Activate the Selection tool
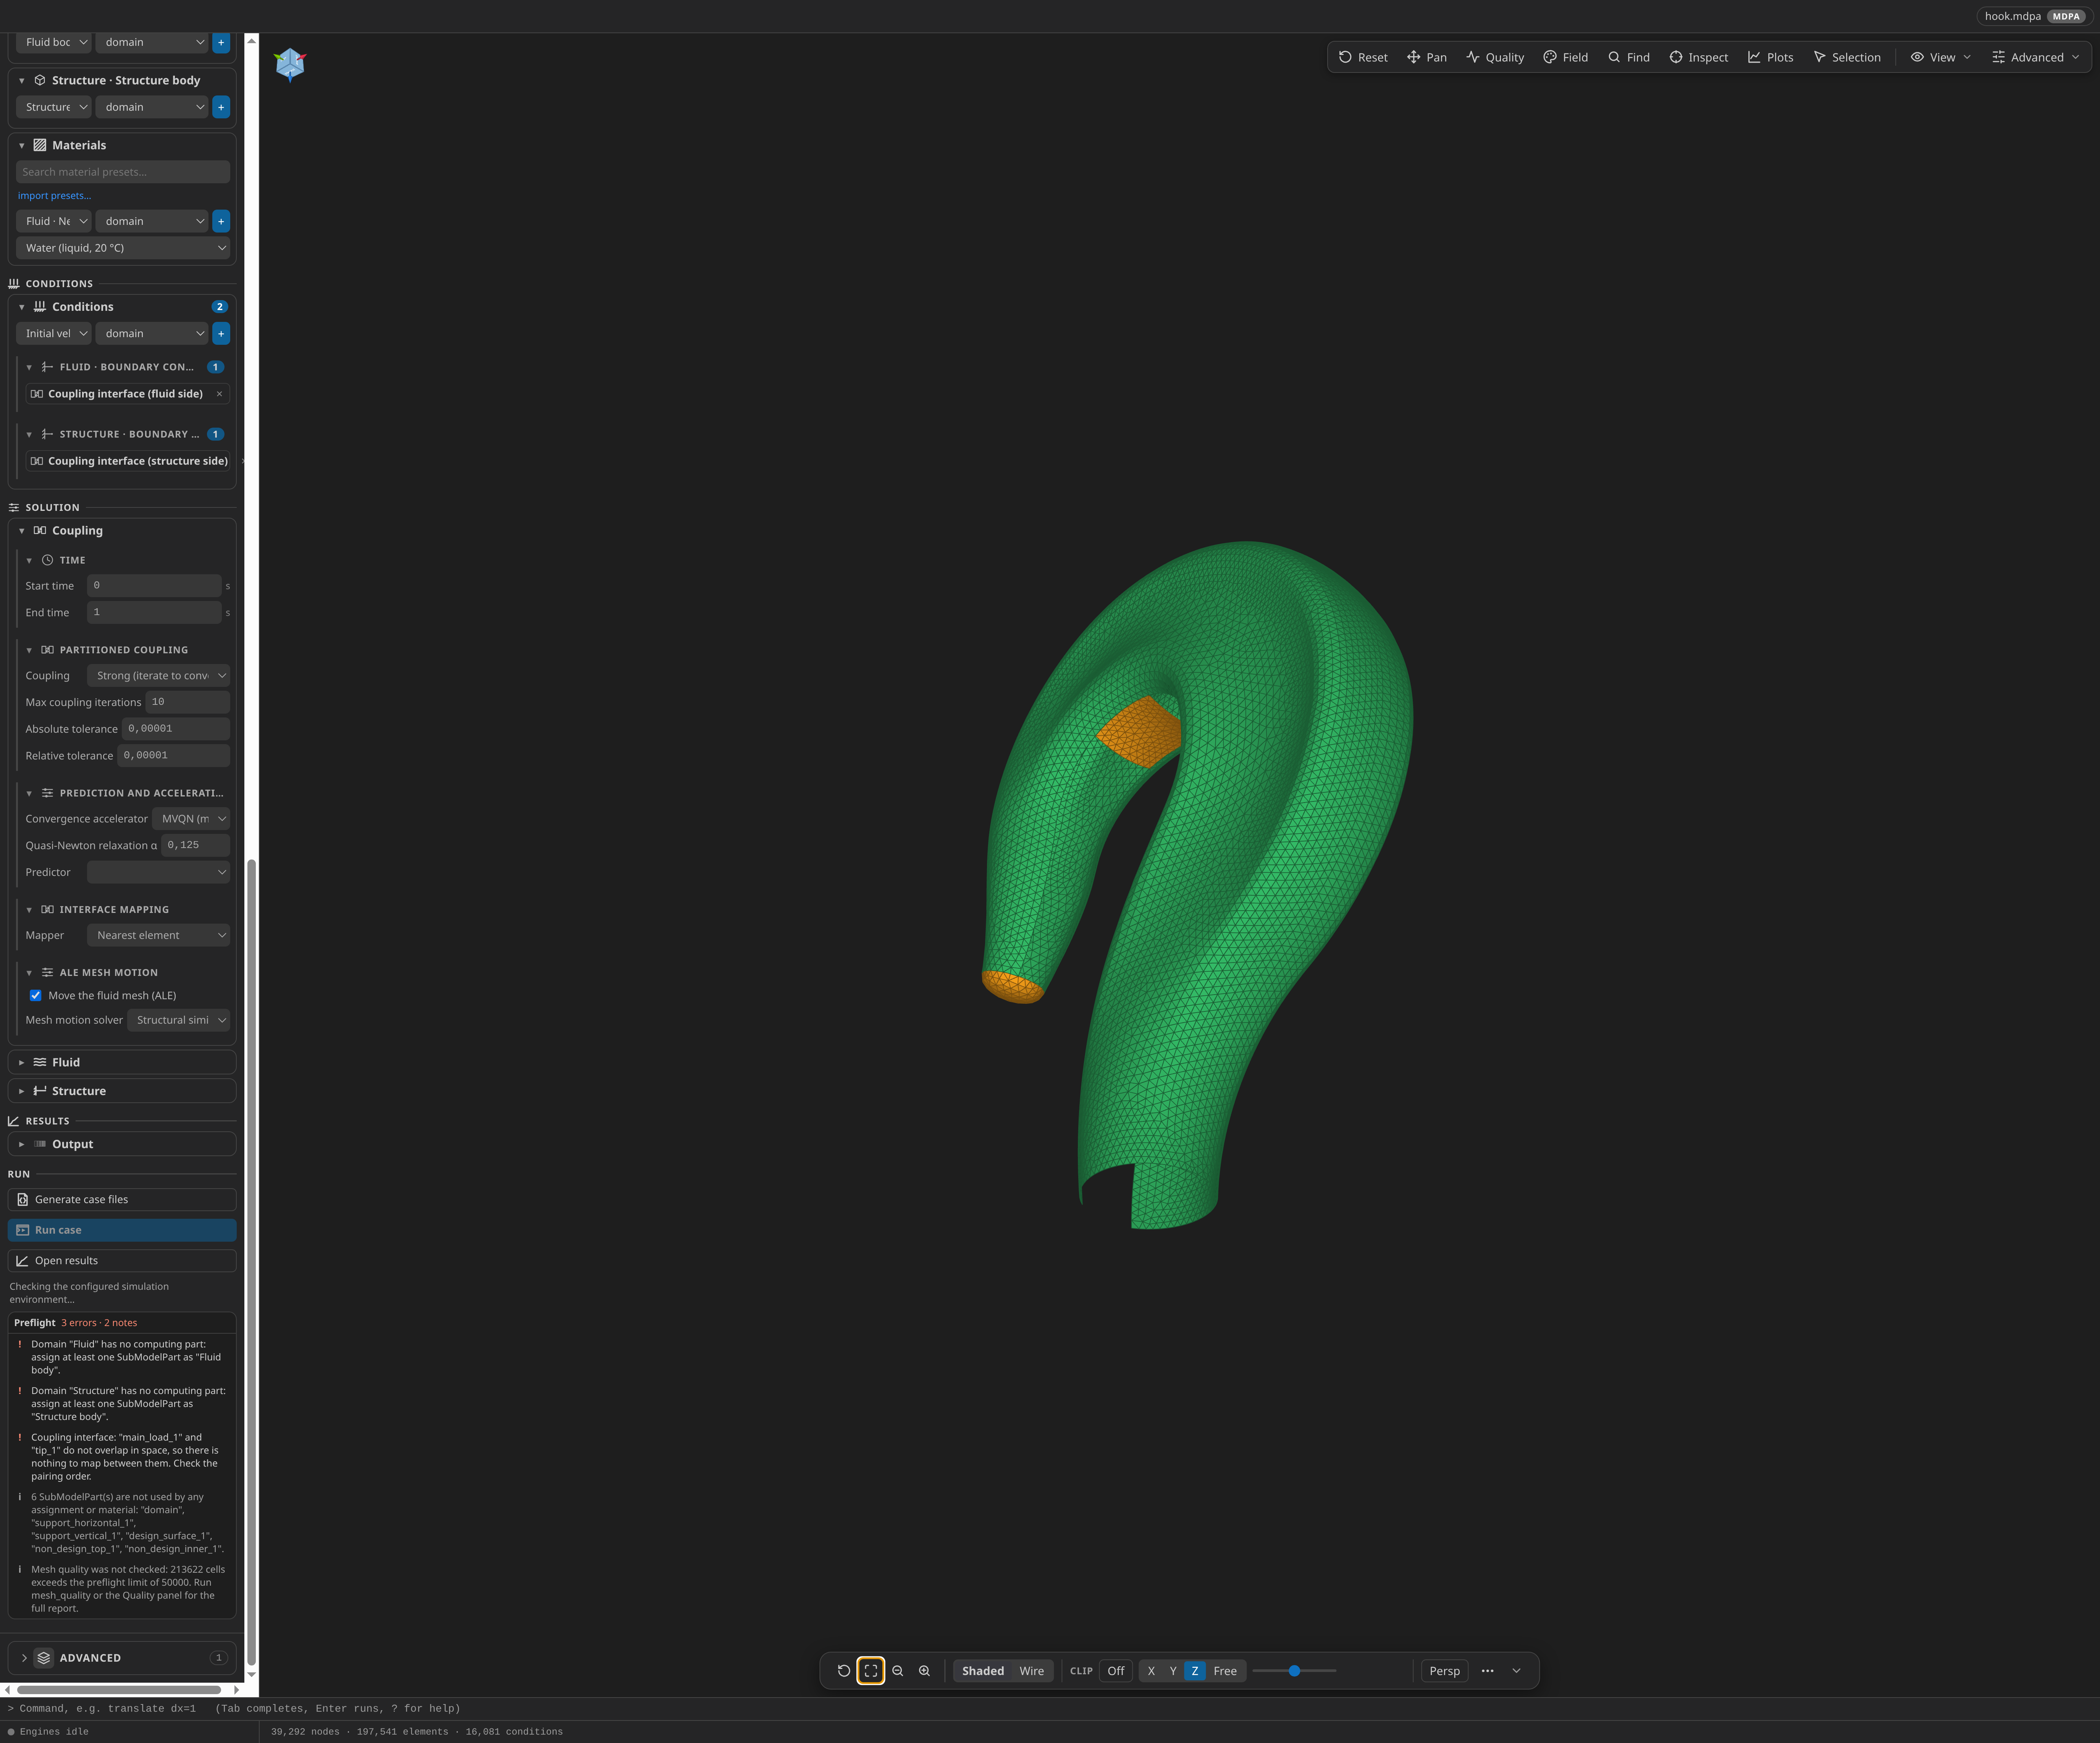2100x1743 pixels. [1846, 57]
